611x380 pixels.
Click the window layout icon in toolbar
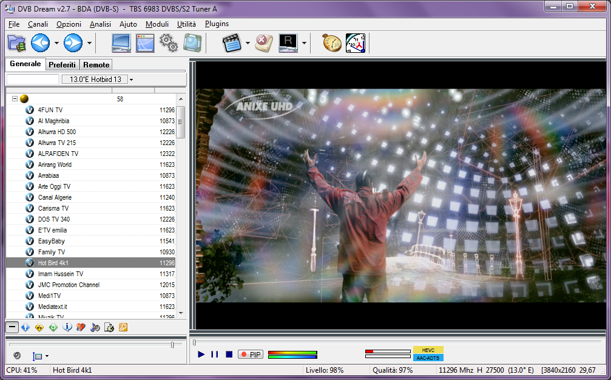[x=145, y=43]
